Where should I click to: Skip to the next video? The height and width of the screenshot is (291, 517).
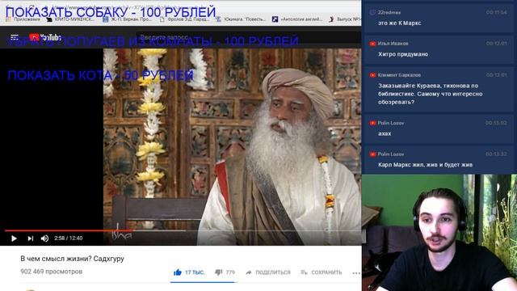pos(31,238)
